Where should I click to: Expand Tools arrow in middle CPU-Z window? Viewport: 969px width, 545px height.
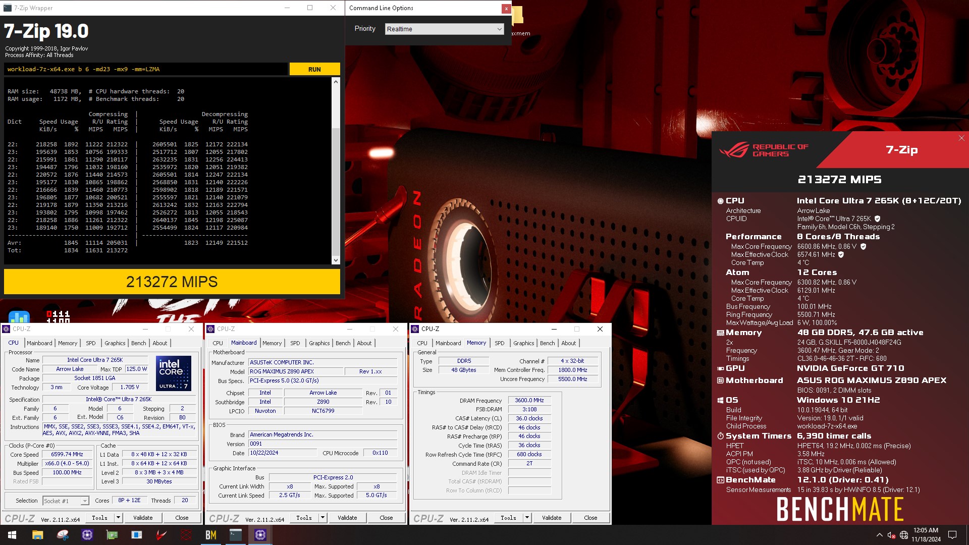322,518
